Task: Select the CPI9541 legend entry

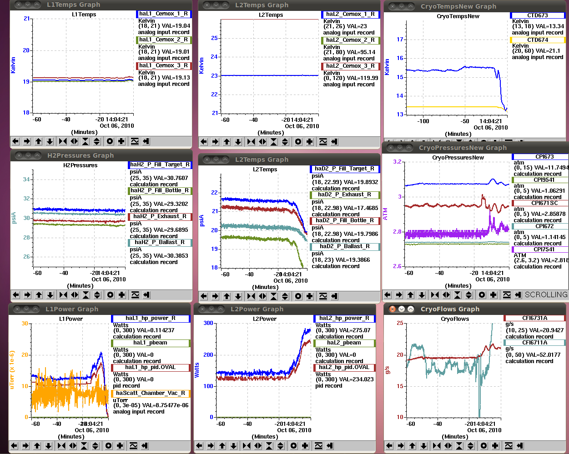Action: (541, 180)
